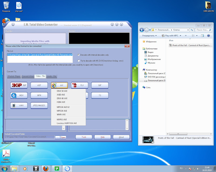Screen dimensions: 216x172
Task: Click the FLV format button
Action: pos(80,85)
